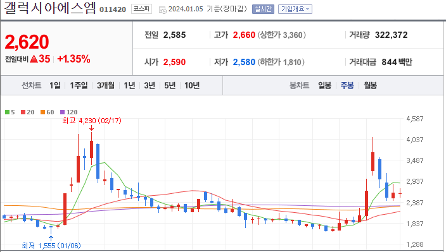This screenshot has width=446, height=252.
Task: Click the 최저 1,555 (01/06) chart marker
Action: tap(51, 246)
